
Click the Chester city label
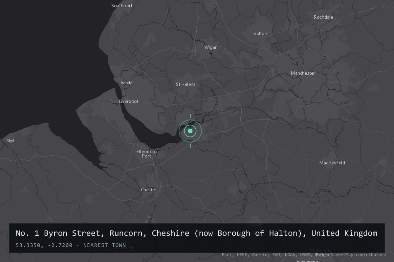[148, 190]
